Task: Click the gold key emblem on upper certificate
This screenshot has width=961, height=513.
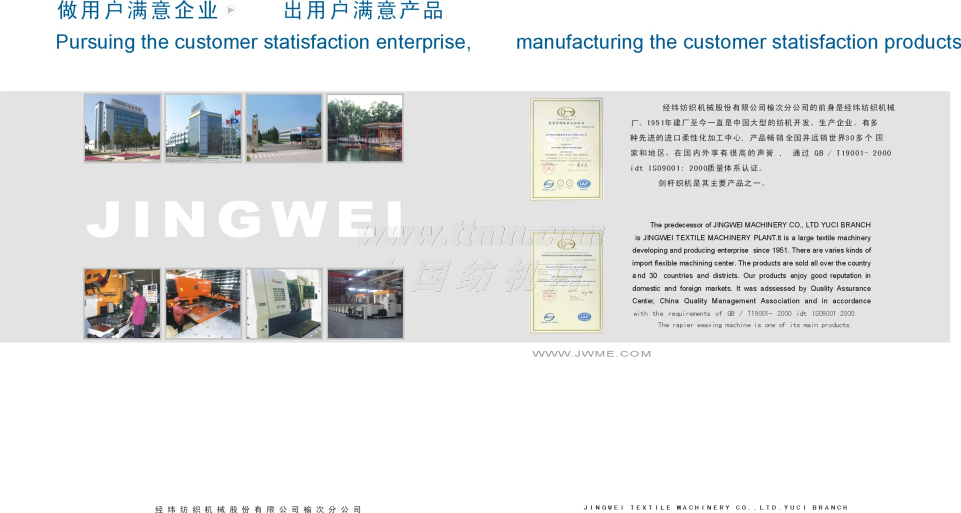Action: 566,112
